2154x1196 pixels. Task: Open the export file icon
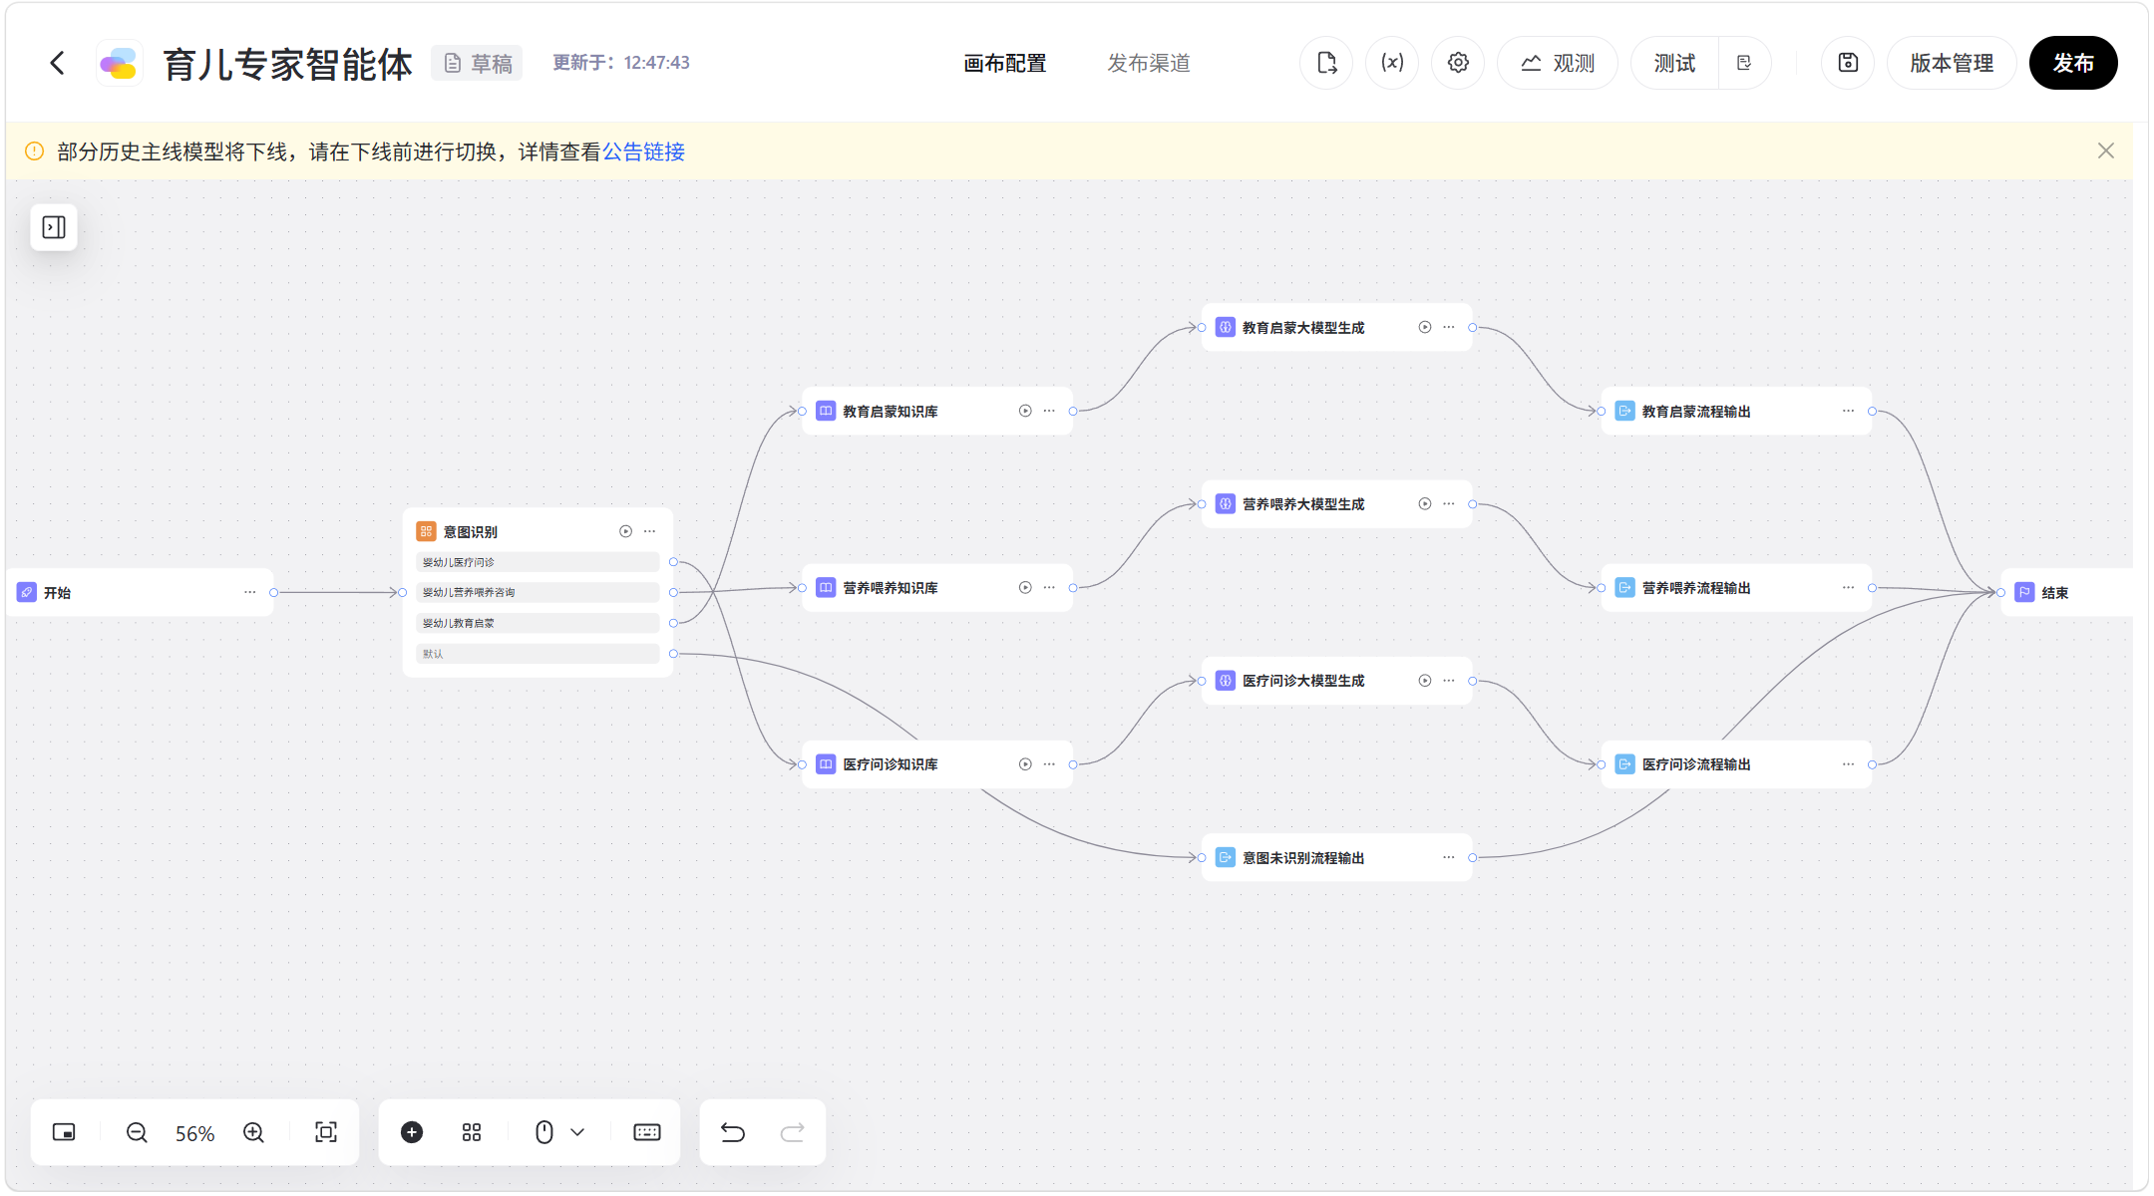(x=1326, y=63)
